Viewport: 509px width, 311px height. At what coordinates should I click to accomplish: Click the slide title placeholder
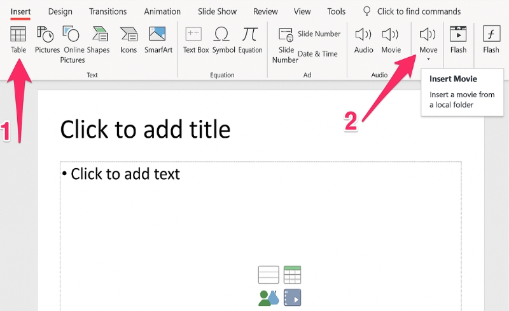(x=145, y=129)
